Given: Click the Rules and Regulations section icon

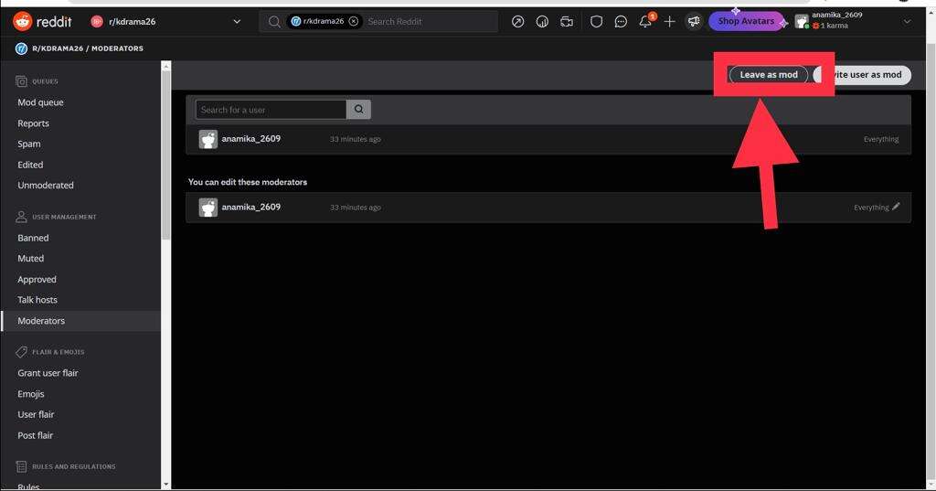Looking at the screenshot, I should pyautogui.click(x=22, y=466).
